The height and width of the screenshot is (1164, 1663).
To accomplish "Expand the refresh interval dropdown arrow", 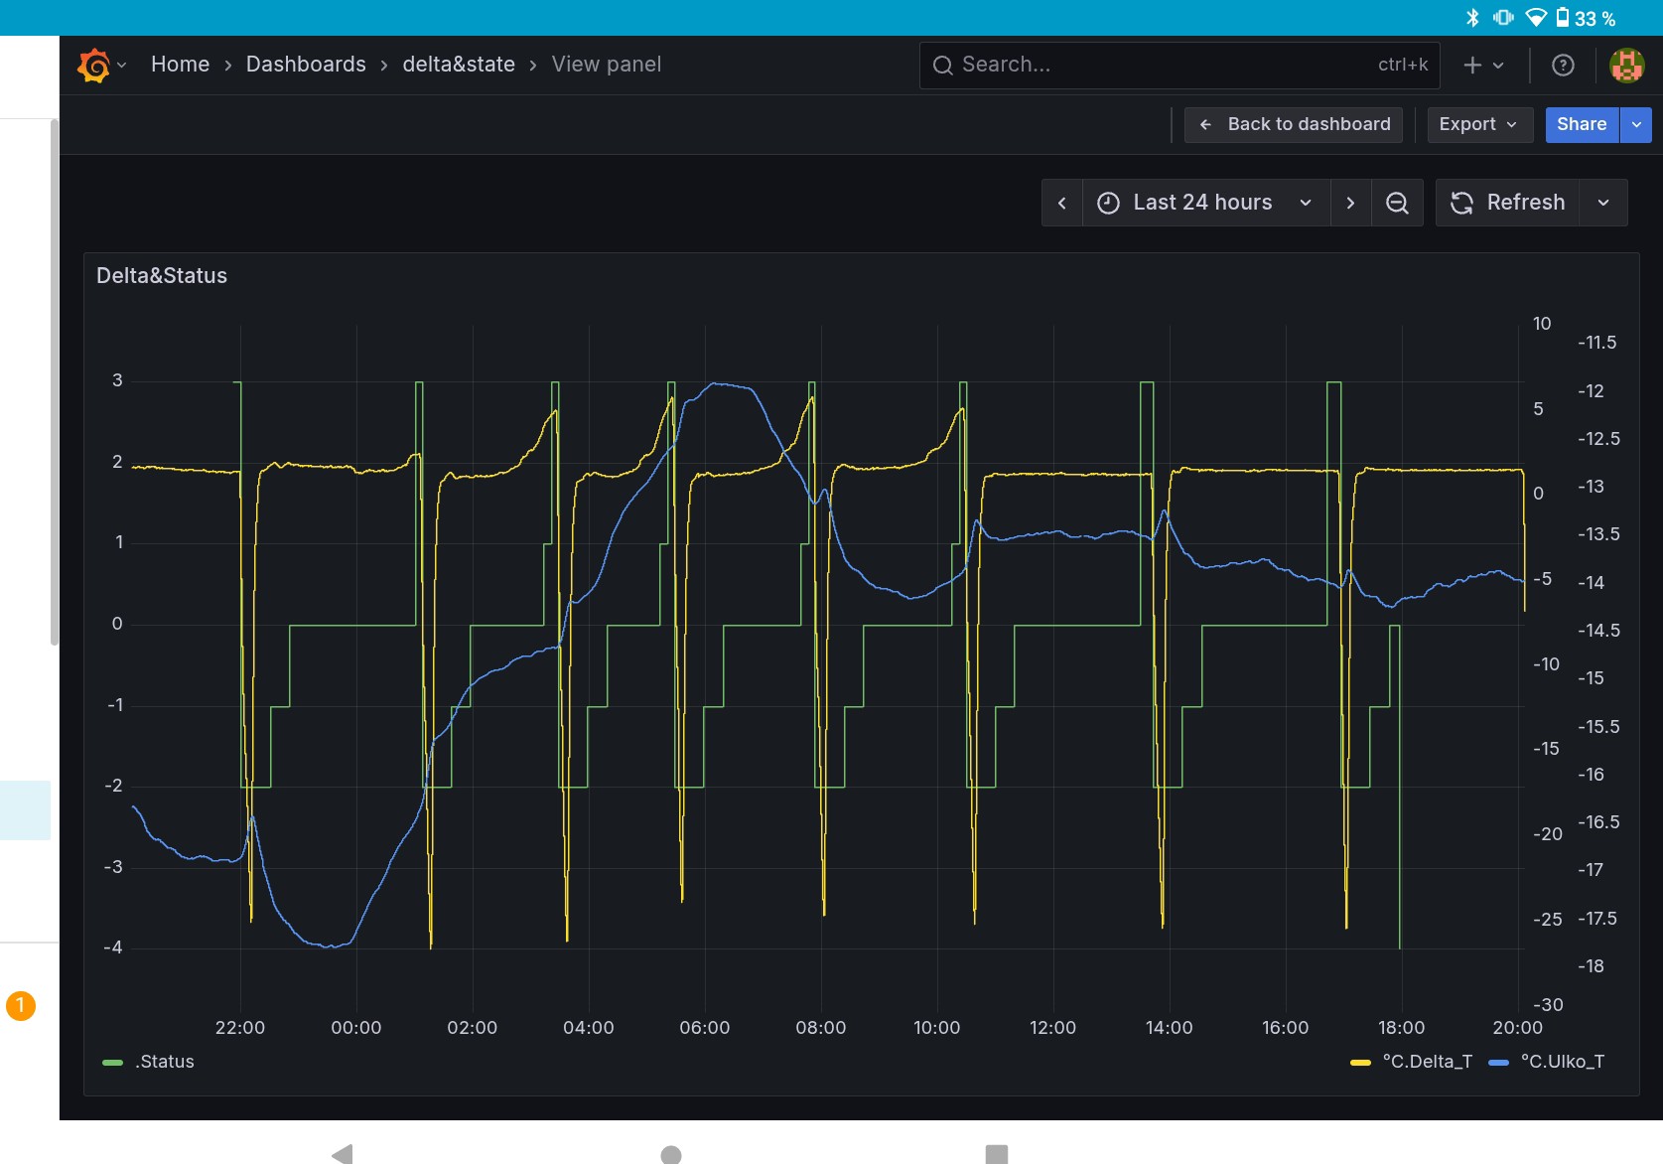I will pos(1602,203).
